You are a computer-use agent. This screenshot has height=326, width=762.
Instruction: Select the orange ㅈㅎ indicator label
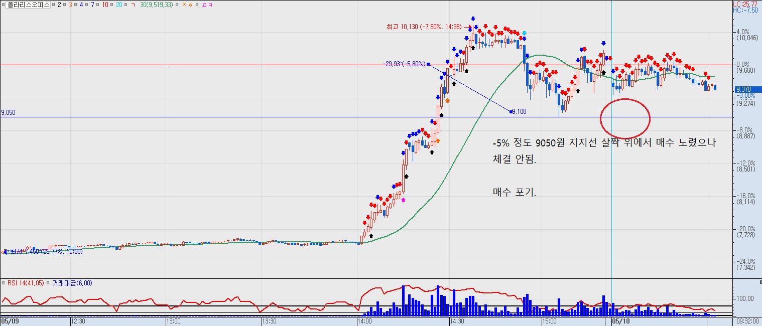(187, 5)
